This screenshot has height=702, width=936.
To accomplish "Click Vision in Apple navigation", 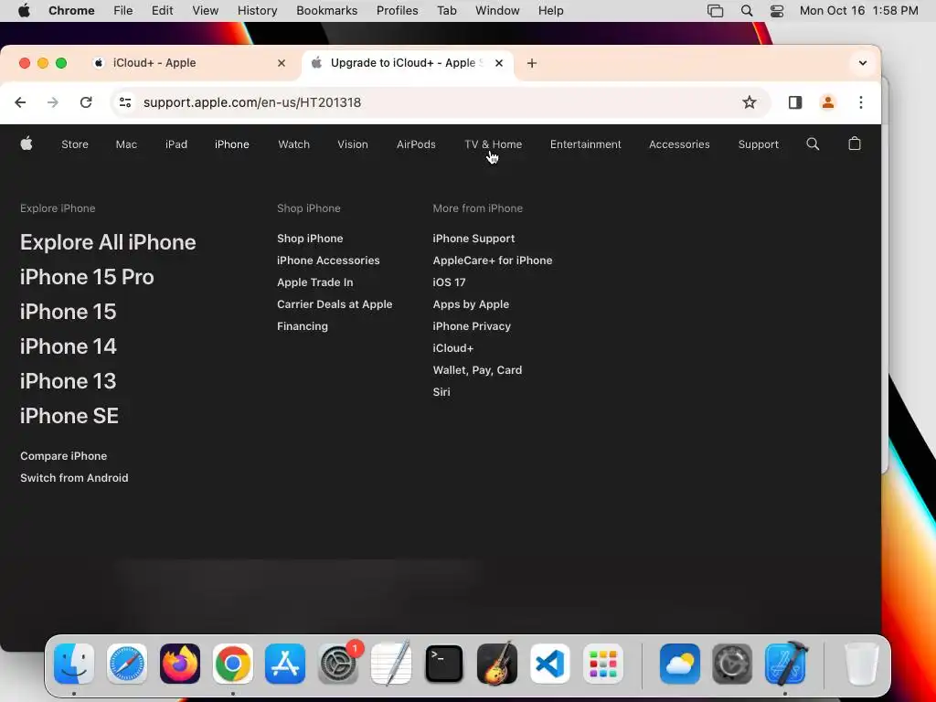I will [x=353, y=144].
